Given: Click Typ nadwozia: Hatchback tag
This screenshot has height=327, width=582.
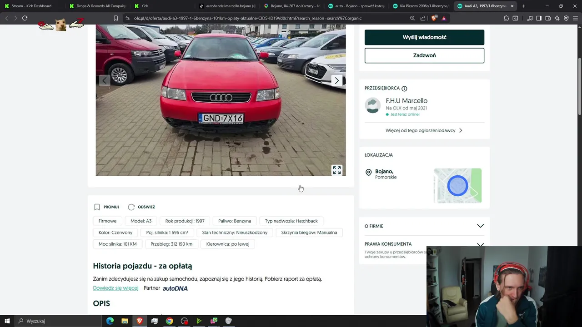Looking at the screenshot, I should point(291,221).
